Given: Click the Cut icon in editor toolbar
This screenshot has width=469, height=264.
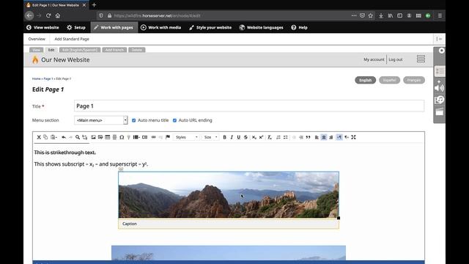Looking at the screenshot, I should (39, 137).
